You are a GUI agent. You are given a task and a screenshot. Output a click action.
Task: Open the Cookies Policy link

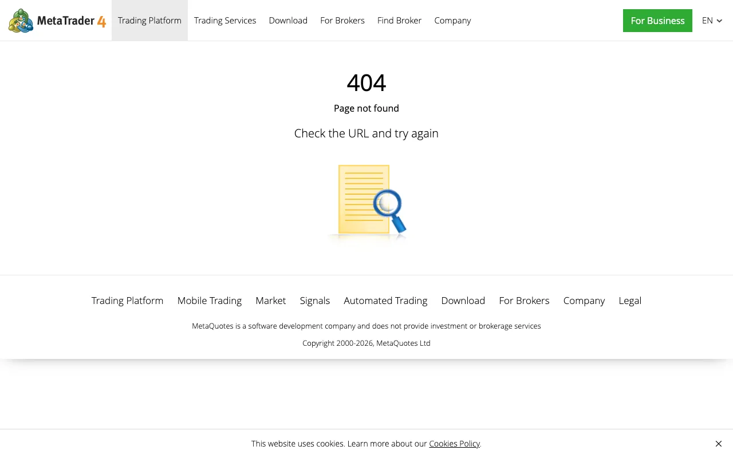tap(454, 444)
